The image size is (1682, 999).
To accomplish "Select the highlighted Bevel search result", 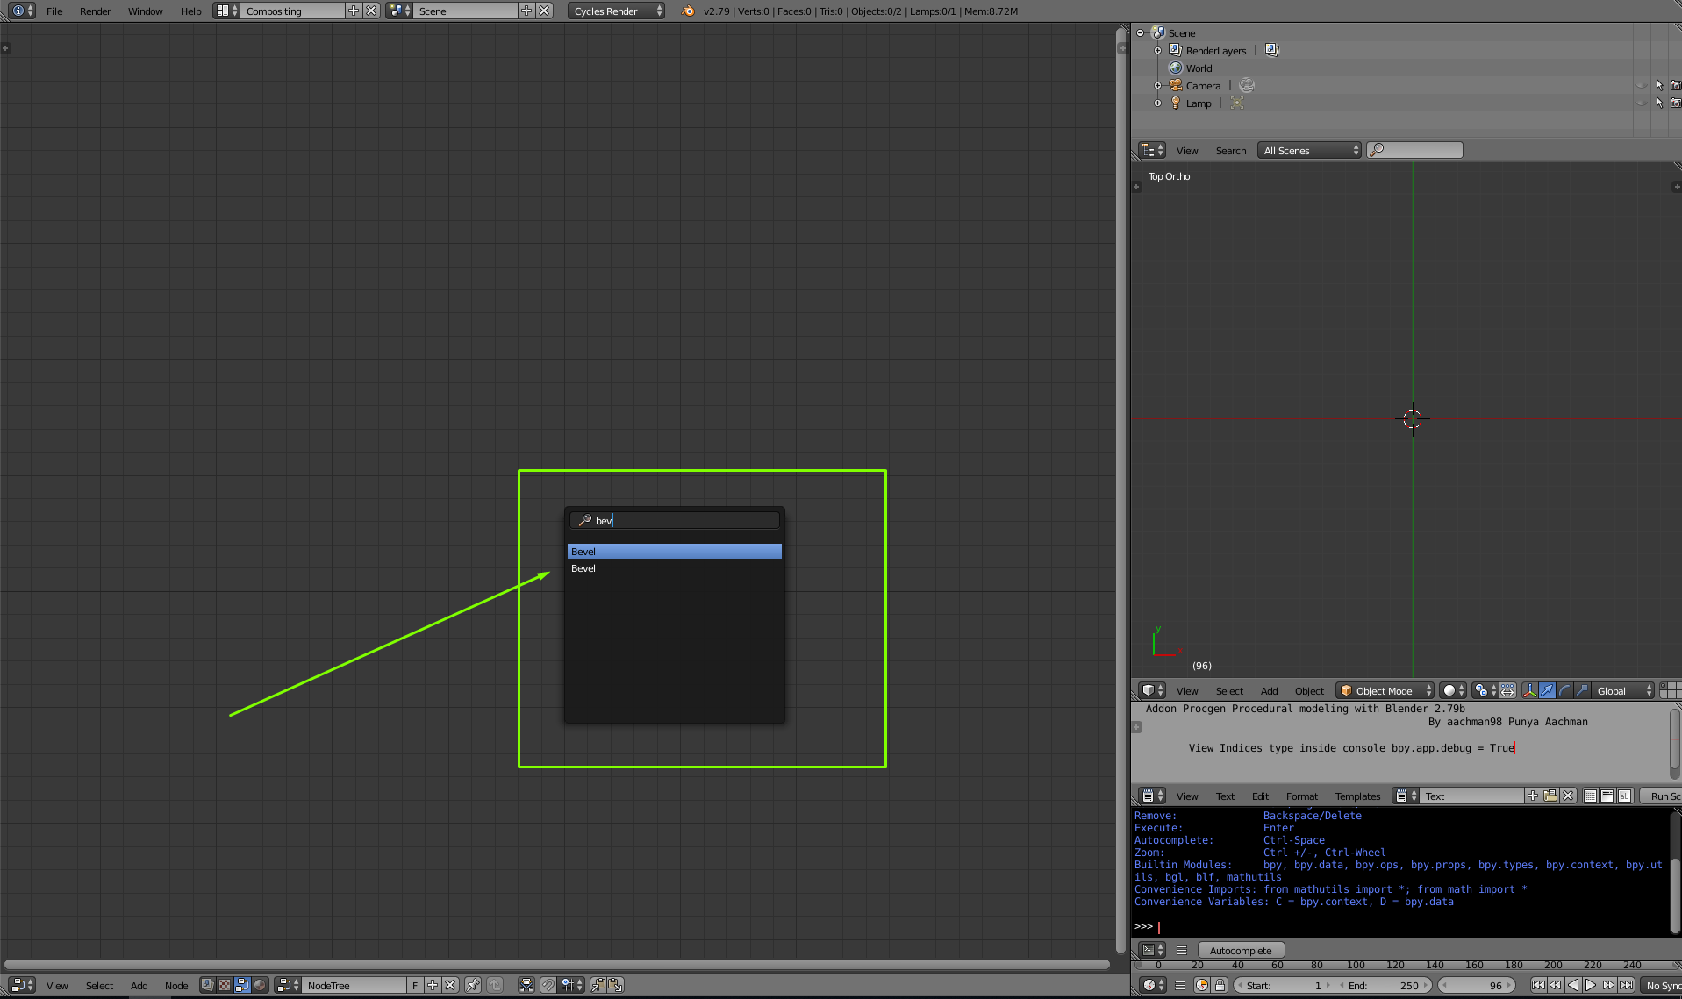I will pyautogui.click(x=674, y=552).
